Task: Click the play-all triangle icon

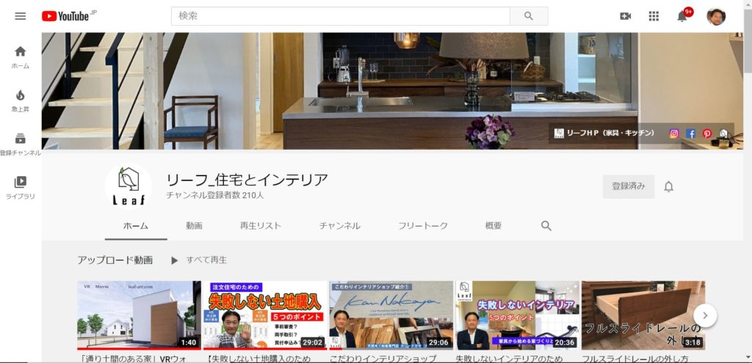Action: (x=175, y=260)
